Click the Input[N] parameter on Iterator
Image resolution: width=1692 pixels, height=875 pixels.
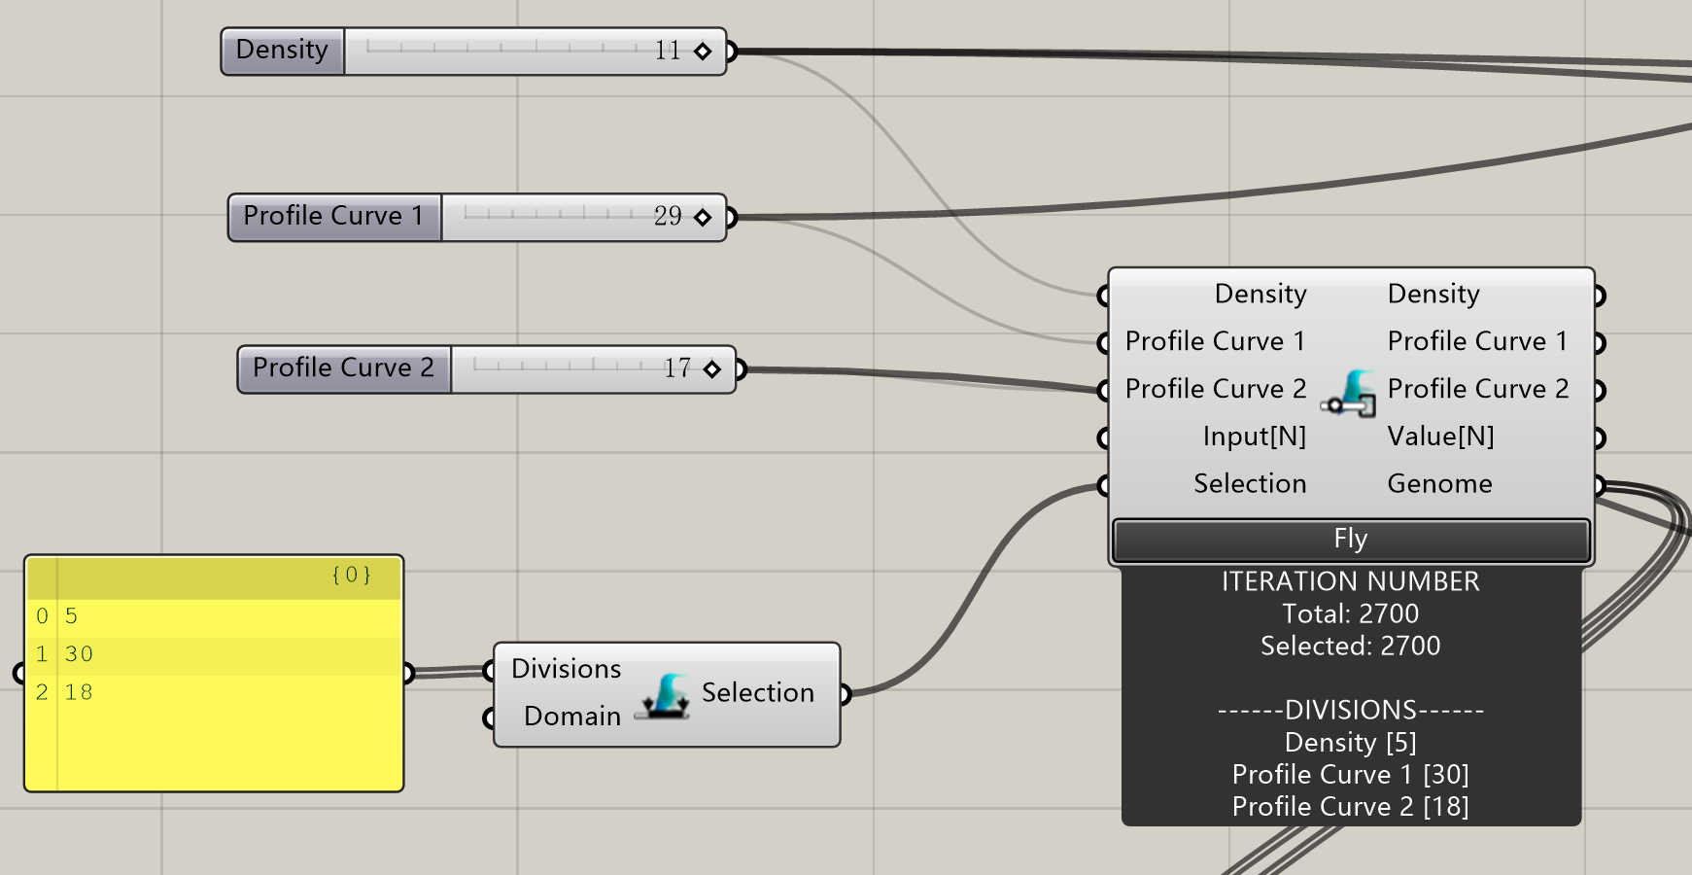(x=1254, y=437)
